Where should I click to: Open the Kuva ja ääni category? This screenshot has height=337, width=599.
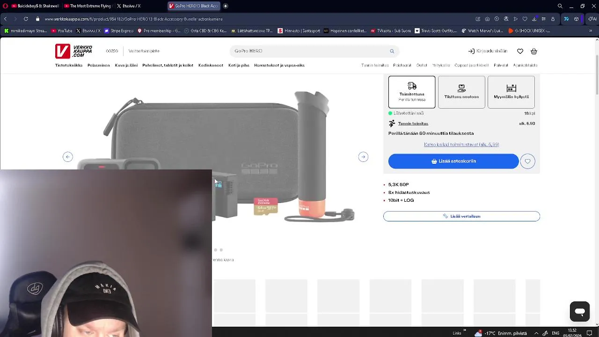[126, 66]
